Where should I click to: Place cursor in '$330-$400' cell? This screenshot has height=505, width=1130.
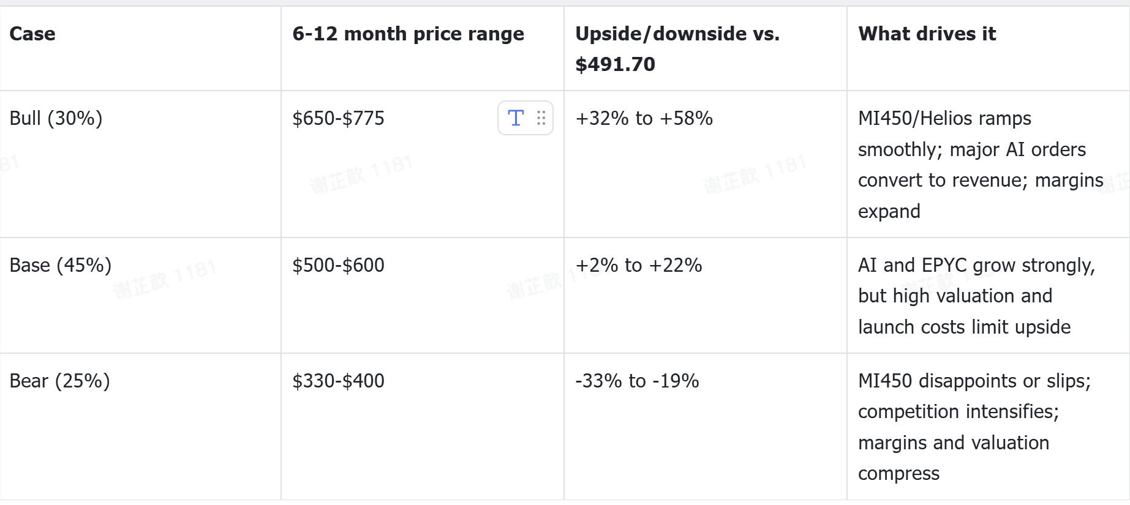tap(423, 427)
